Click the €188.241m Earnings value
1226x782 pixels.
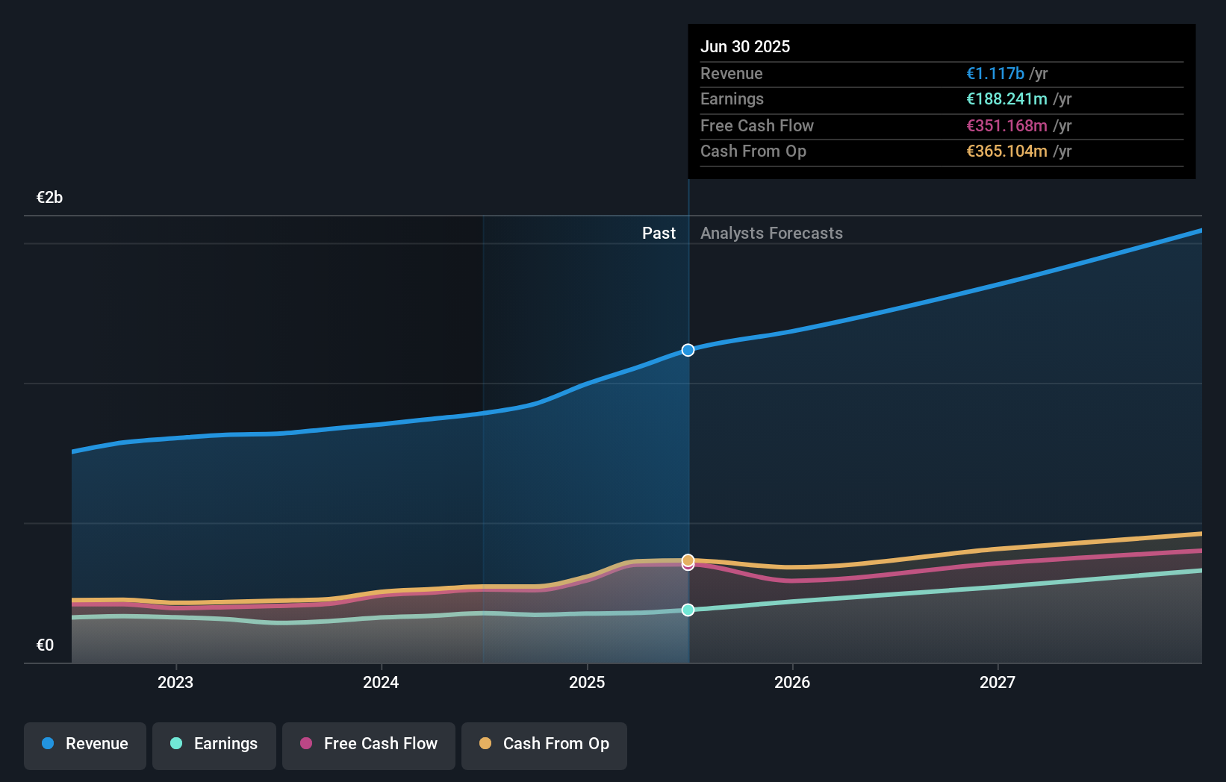coord(1008,99)
